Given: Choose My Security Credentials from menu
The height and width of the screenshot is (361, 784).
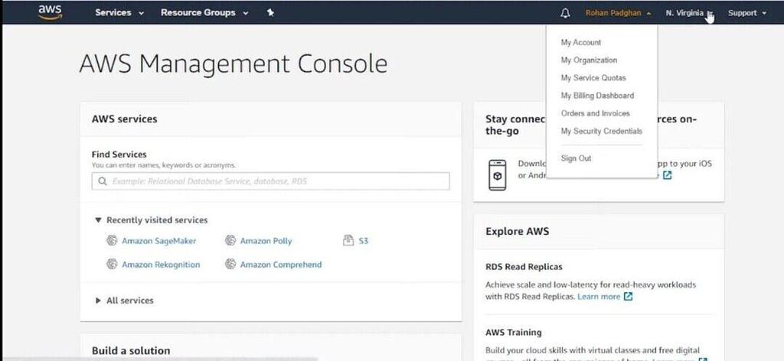Looking at the screenshot, I should coord(601,131).
